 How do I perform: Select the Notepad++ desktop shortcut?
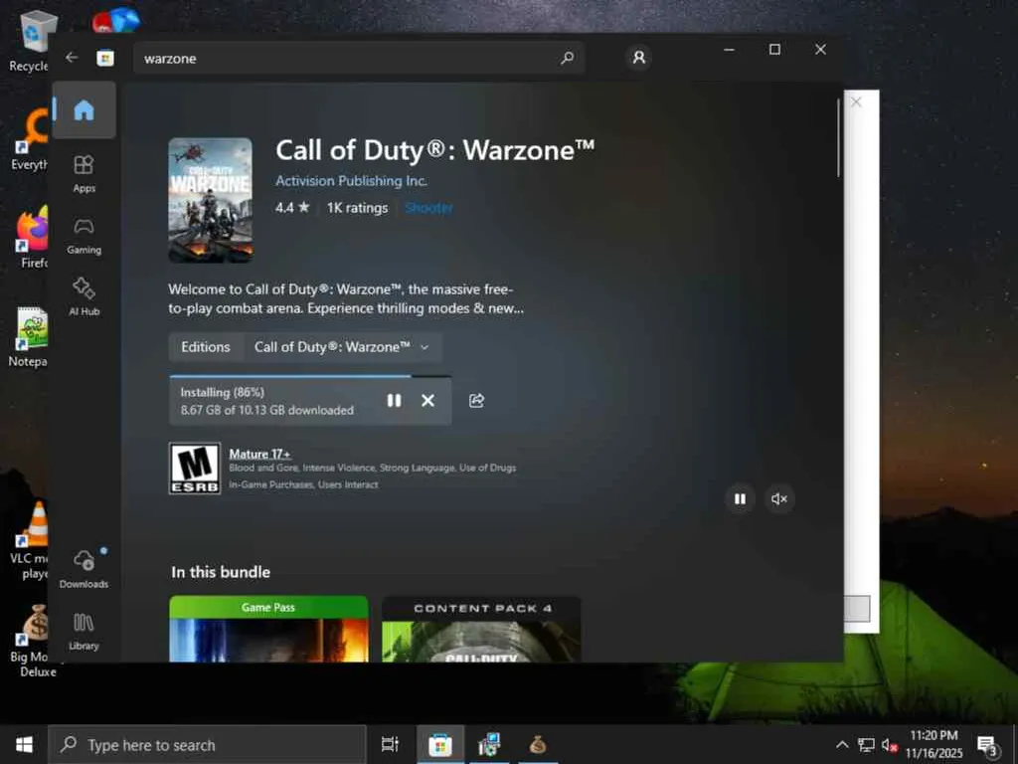coord(29,337)
